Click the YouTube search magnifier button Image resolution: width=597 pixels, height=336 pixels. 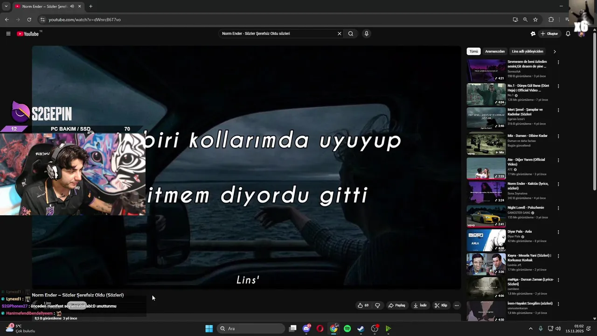[351, 34]
